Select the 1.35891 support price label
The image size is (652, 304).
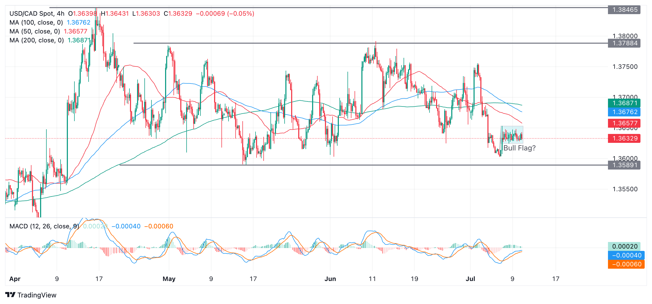click(x=625, y=165)
